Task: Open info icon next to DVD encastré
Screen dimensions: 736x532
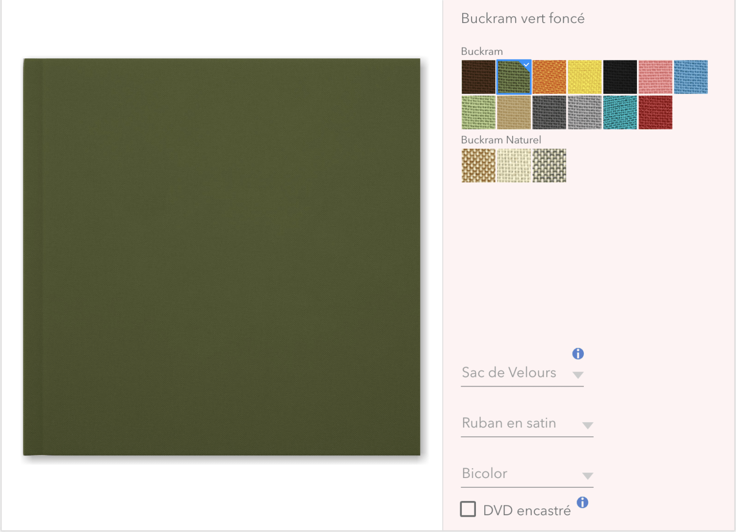Action: [x=582, y=502]
